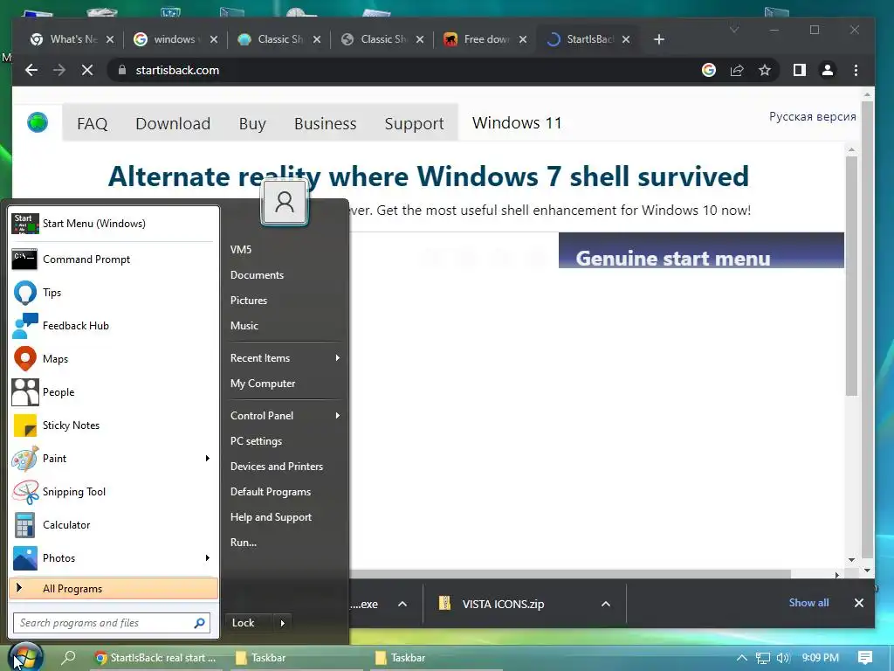Open the Buy page
This screenshot has width=894, height=671.
click(252, 123)
